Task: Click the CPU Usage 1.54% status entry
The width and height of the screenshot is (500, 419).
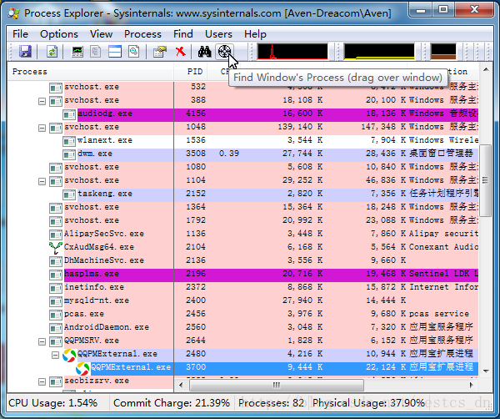Action: pos(53,403)
